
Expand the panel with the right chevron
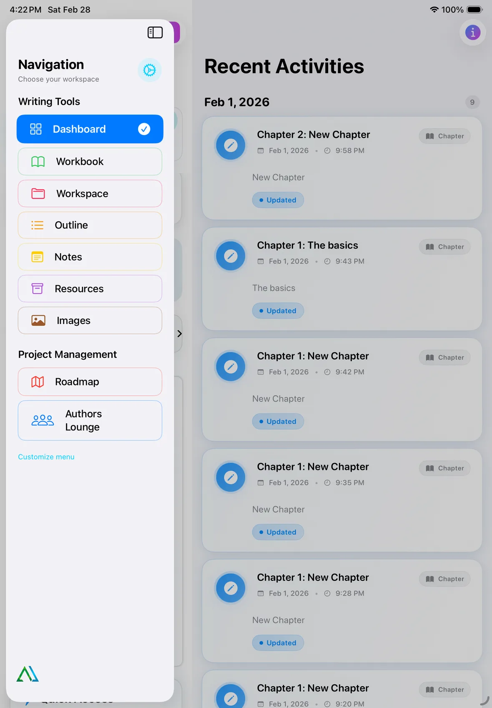pos(179,334)
